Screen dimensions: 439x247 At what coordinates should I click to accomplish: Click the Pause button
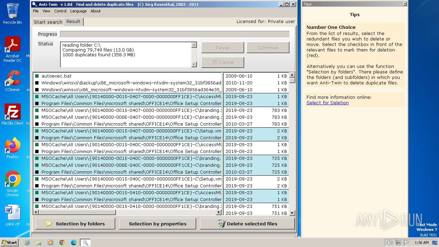pyautogui.click(x=223, y=48)
